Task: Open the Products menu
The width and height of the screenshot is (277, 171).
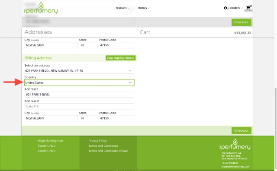Action: point(122,8)
